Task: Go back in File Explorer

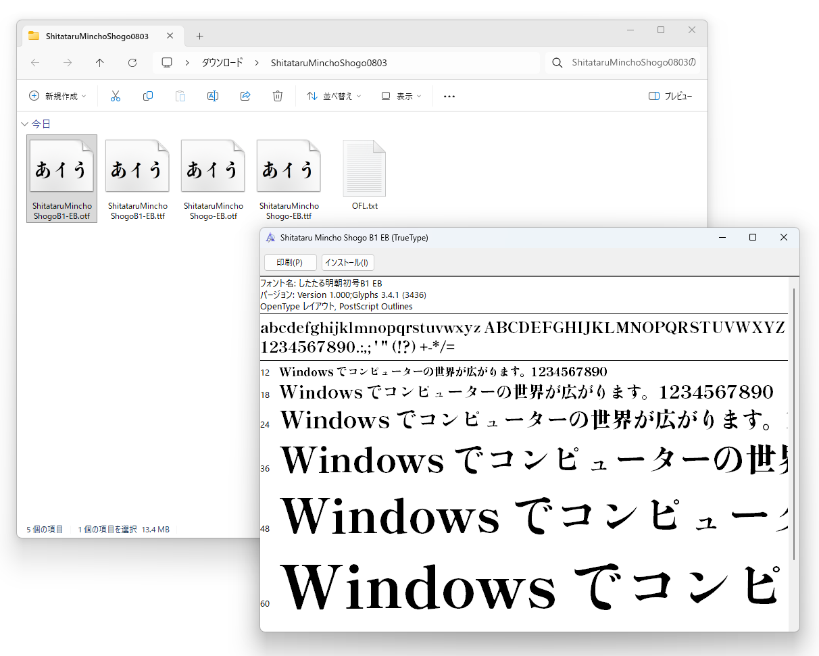Action: 35,63
